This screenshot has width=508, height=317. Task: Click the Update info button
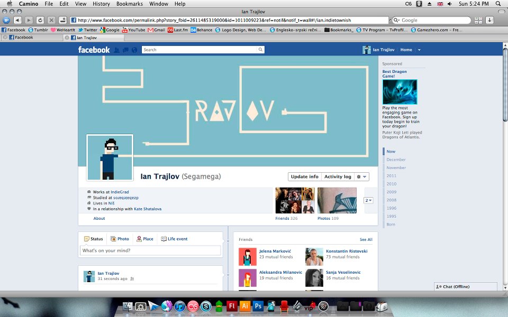coord(304,176)
